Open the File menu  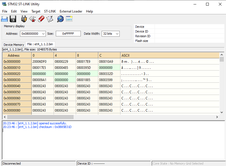tap(5, 11)
